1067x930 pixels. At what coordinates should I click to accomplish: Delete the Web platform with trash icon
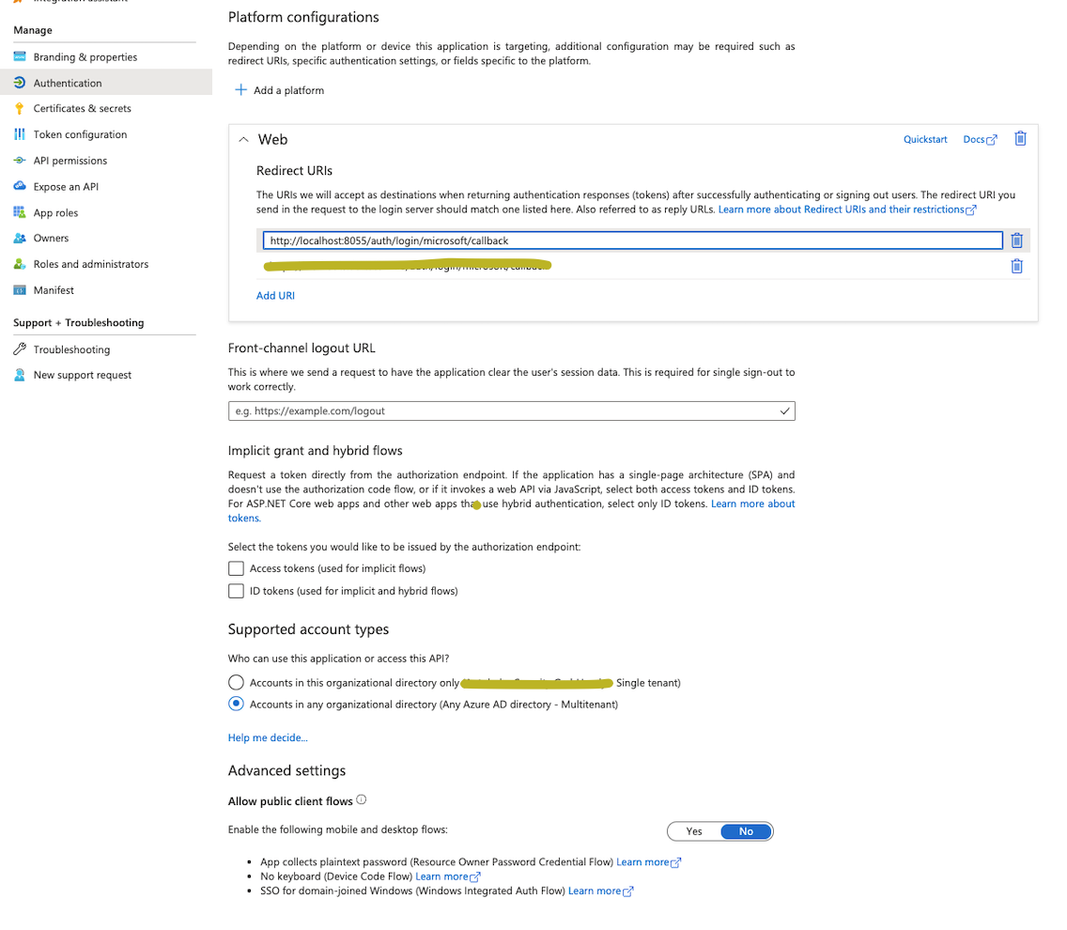1020,139
